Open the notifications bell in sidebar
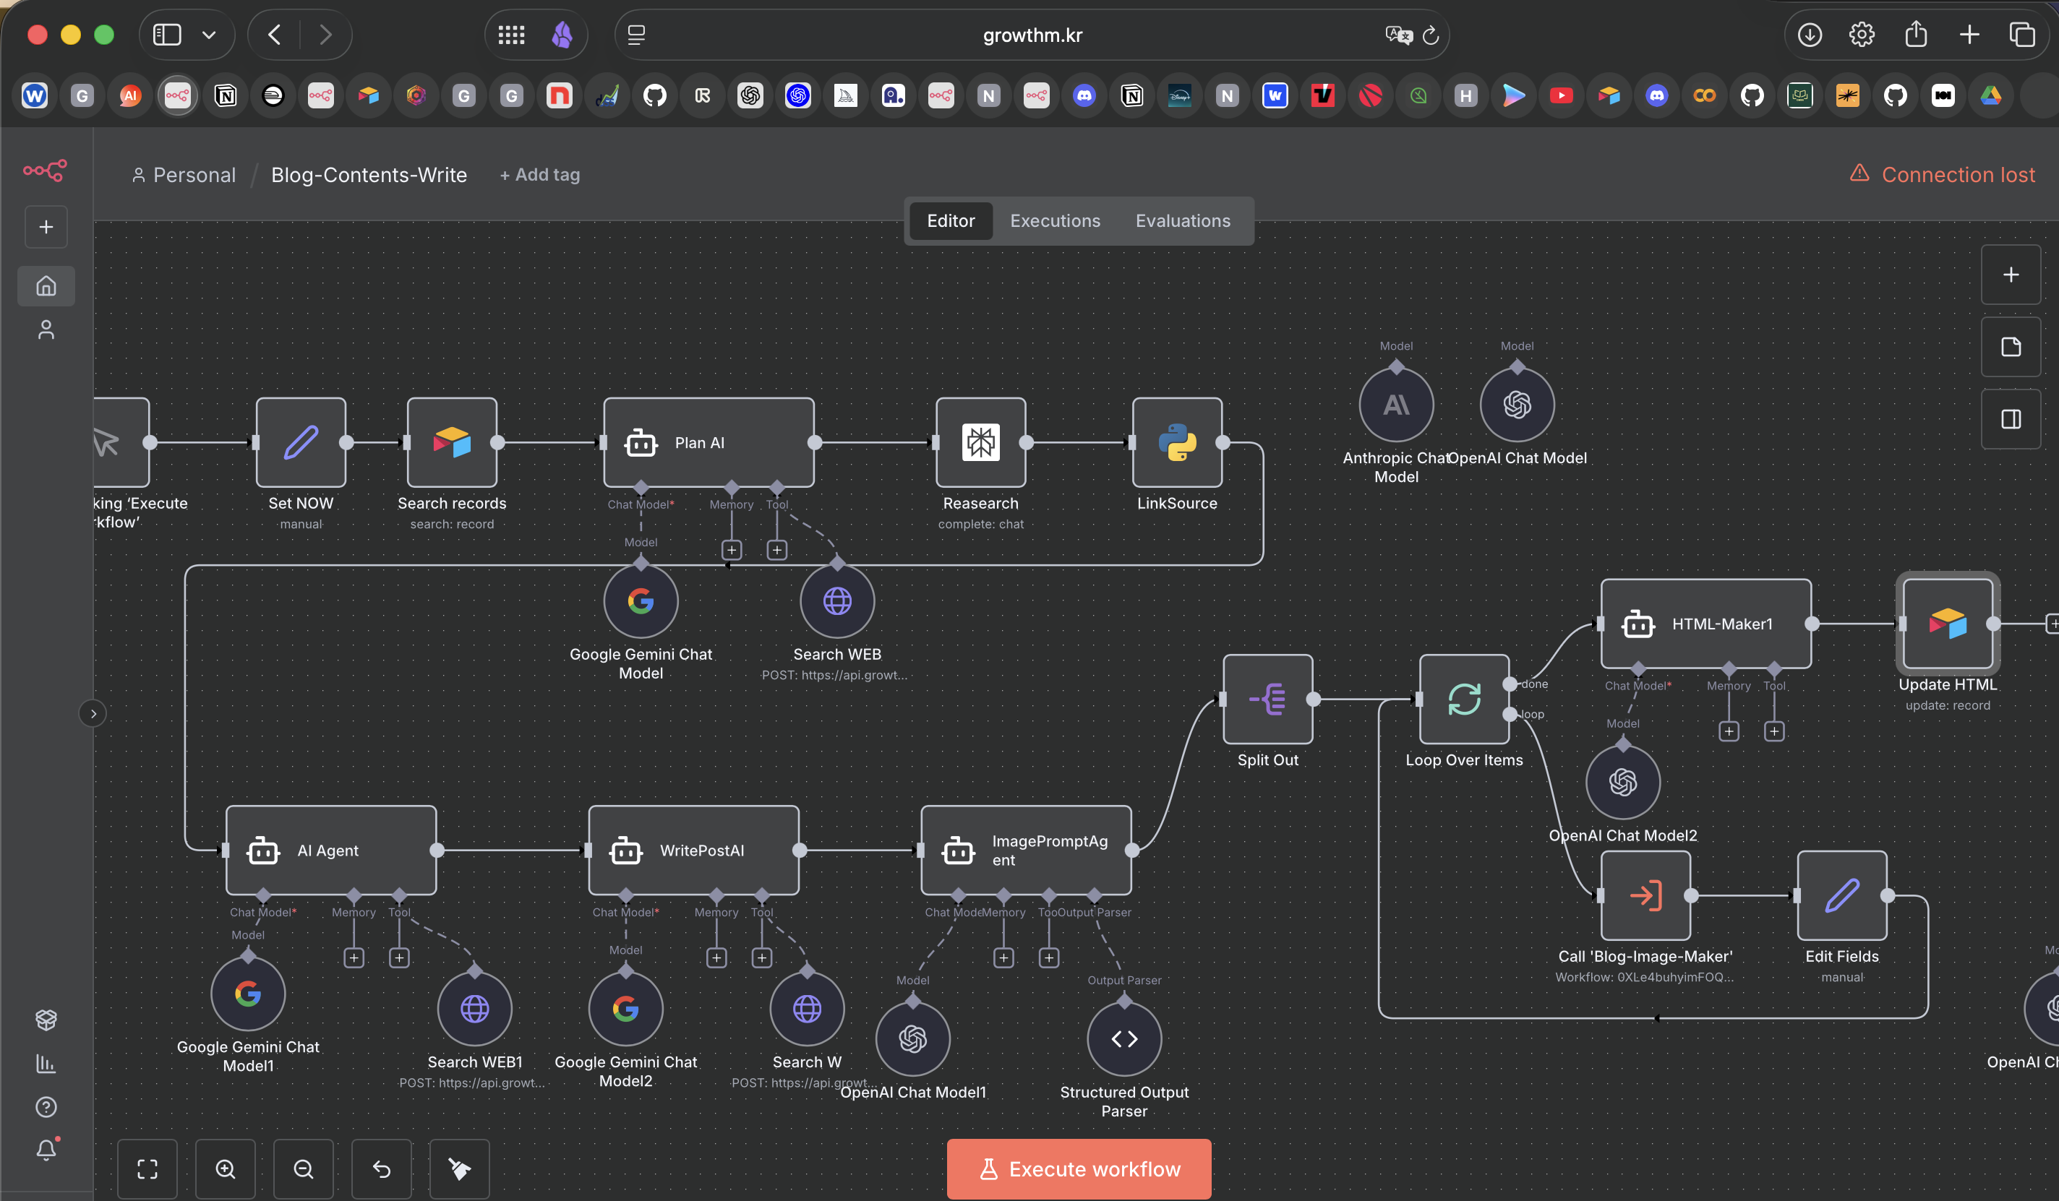This screenshot has width=2059, height=1201. click(x=46, y=1150)
